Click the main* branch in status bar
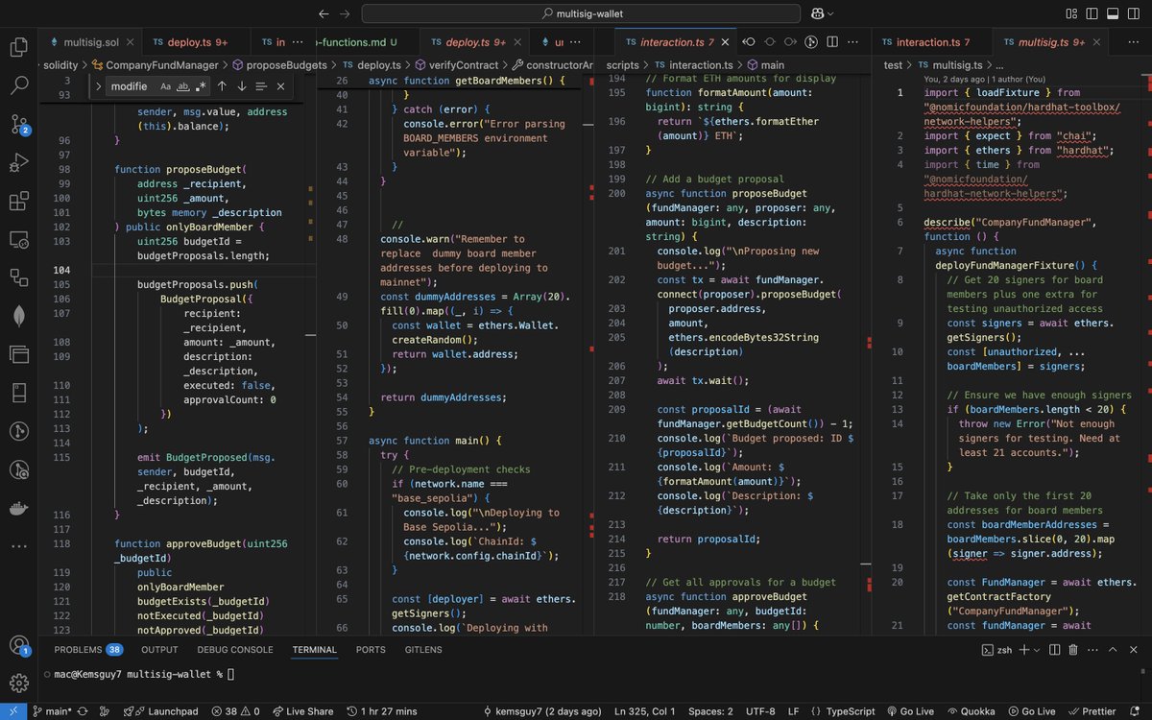1152x720 pixels. point(53,711)
